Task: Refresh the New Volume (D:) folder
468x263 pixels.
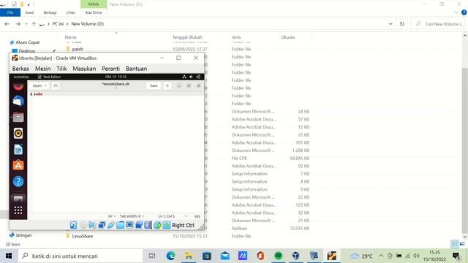Action: point(402,24)
